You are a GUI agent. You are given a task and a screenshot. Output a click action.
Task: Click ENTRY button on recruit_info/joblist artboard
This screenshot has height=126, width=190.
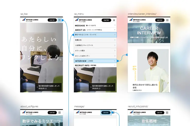click(160, 113)
